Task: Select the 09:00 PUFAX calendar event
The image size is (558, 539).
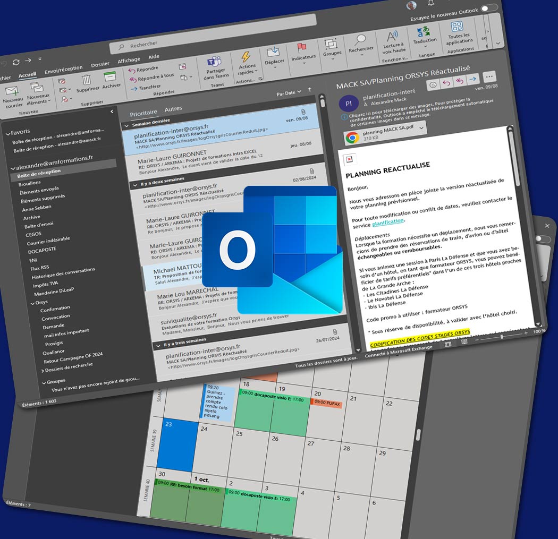Action: coord(327,403)
